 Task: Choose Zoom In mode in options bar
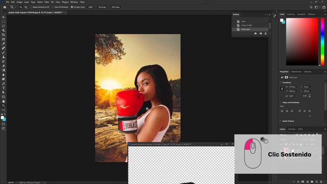[21, 7]
